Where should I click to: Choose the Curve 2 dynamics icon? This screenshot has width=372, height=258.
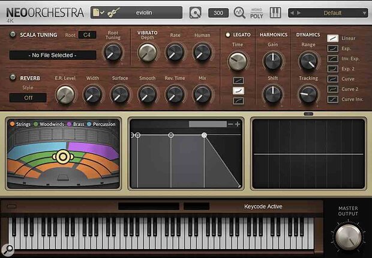[x=332, y=89]
